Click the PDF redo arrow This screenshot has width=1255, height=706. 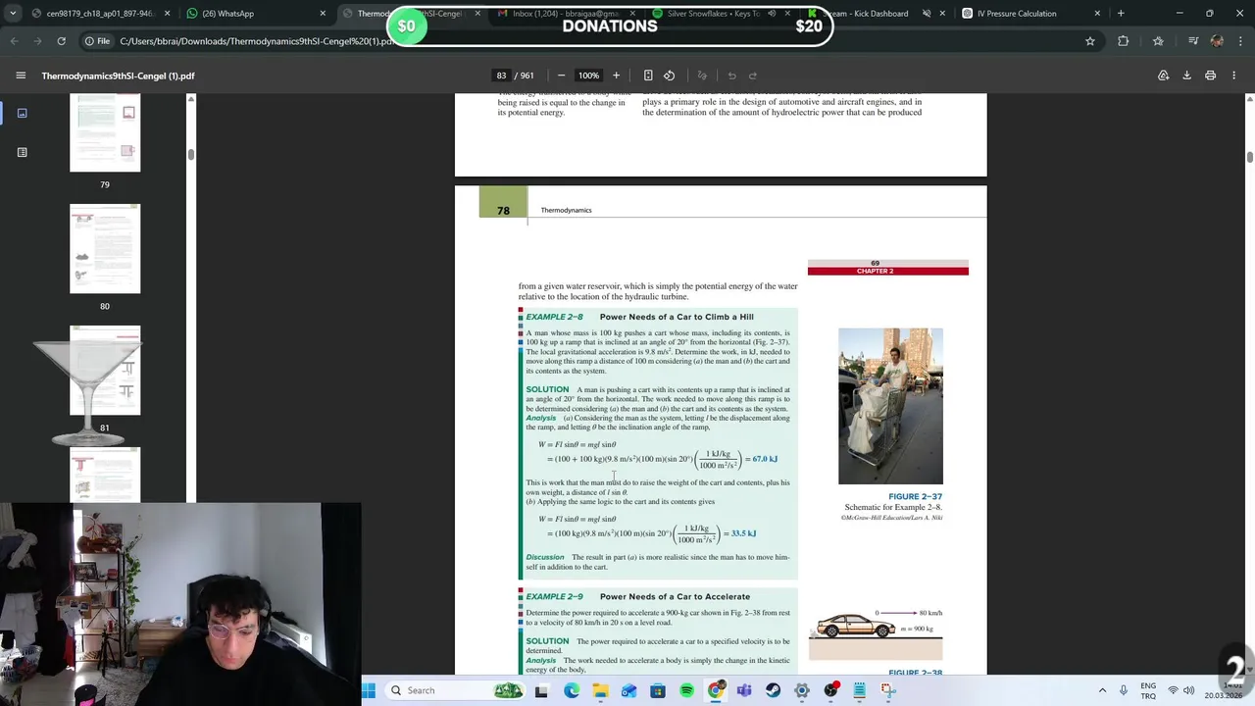tap(753, 76)
